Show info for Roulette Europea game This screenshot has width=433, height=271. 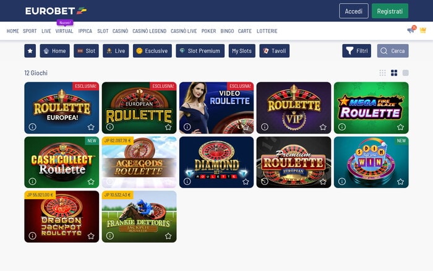click(x=32, y=127)
